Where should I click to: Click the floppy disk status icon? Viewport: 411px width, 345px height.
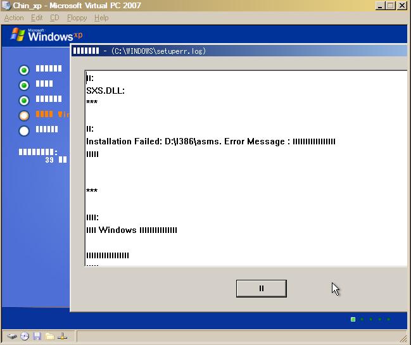[37, 336]
